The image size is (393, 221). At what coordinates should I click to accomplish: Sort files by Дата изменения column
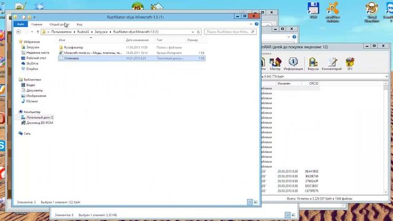pos(139,40)
